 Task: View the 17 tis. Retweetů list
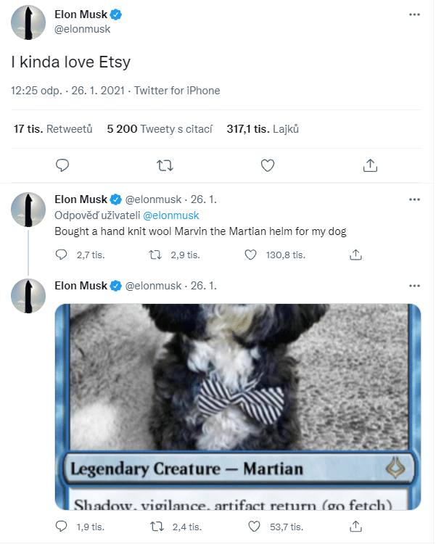[53, 129]
